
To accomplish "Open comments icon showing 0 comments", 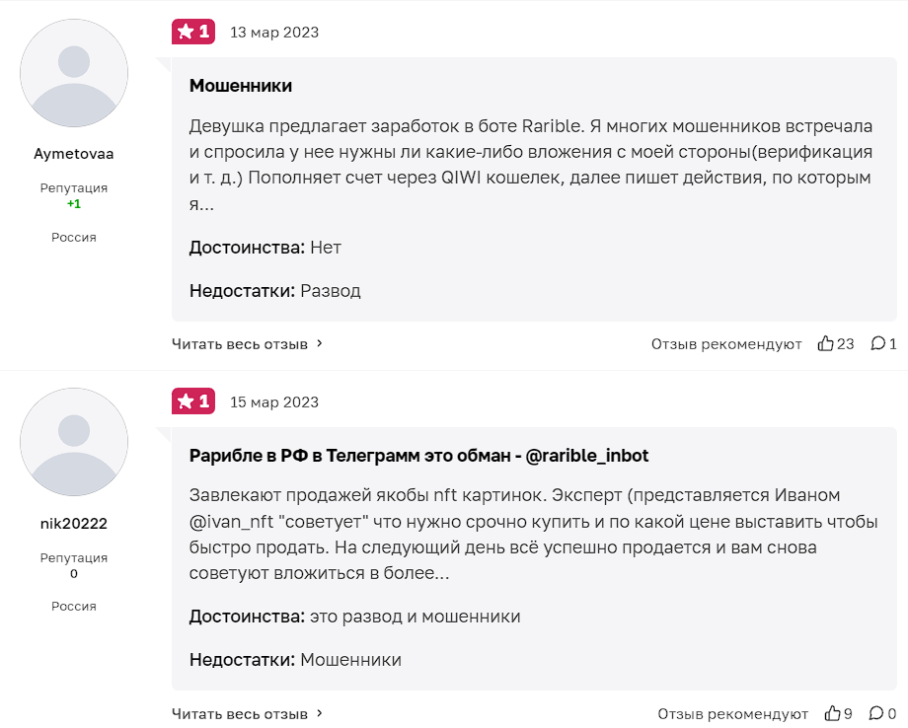I will click(875, 713).
